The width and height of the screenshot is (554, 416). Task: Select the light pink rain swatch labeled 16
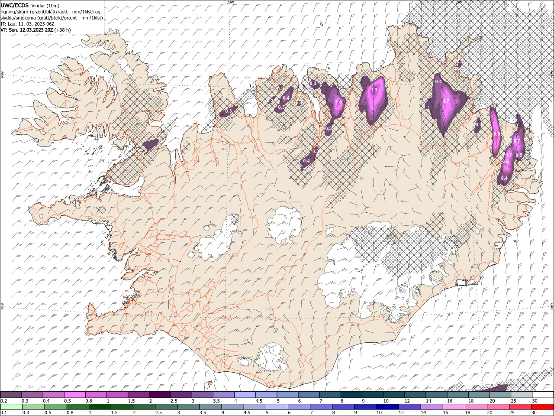click(454, 407)
